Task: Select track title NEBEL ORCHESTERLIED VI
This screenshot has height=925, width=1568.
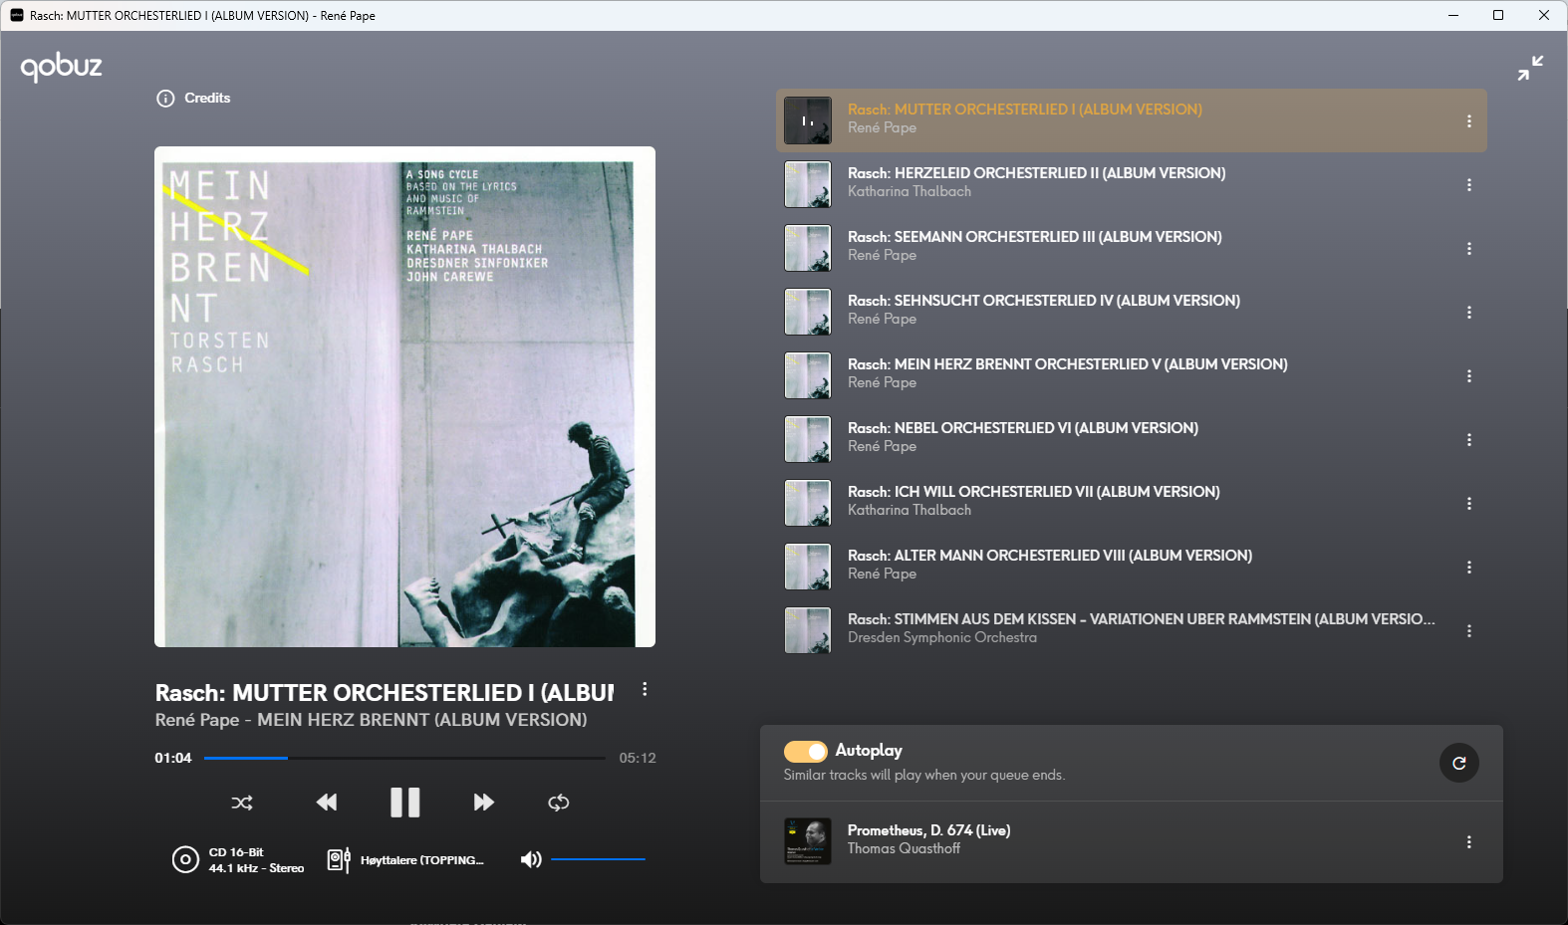Action: (1023, 428)
